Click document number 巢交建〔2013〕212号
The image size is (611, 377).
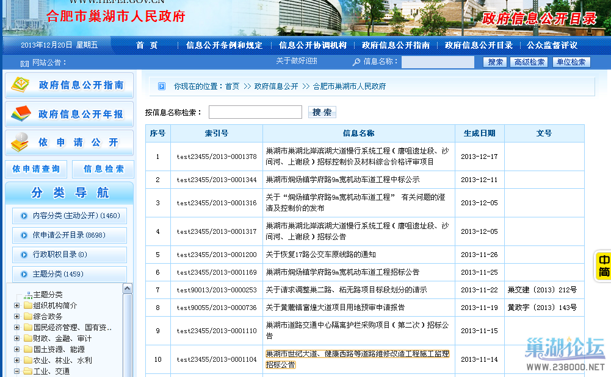point(542,290)
